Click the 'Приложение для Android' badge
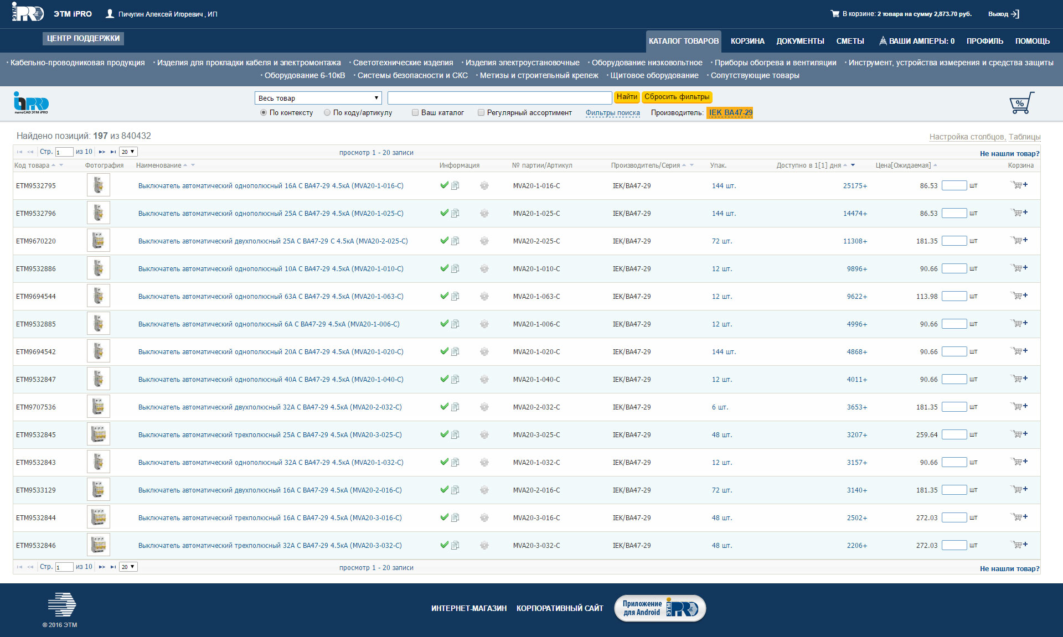Image resolution: width=1063 pixels, height=637 pixels. pyautogui.click(x=660, y=608)
